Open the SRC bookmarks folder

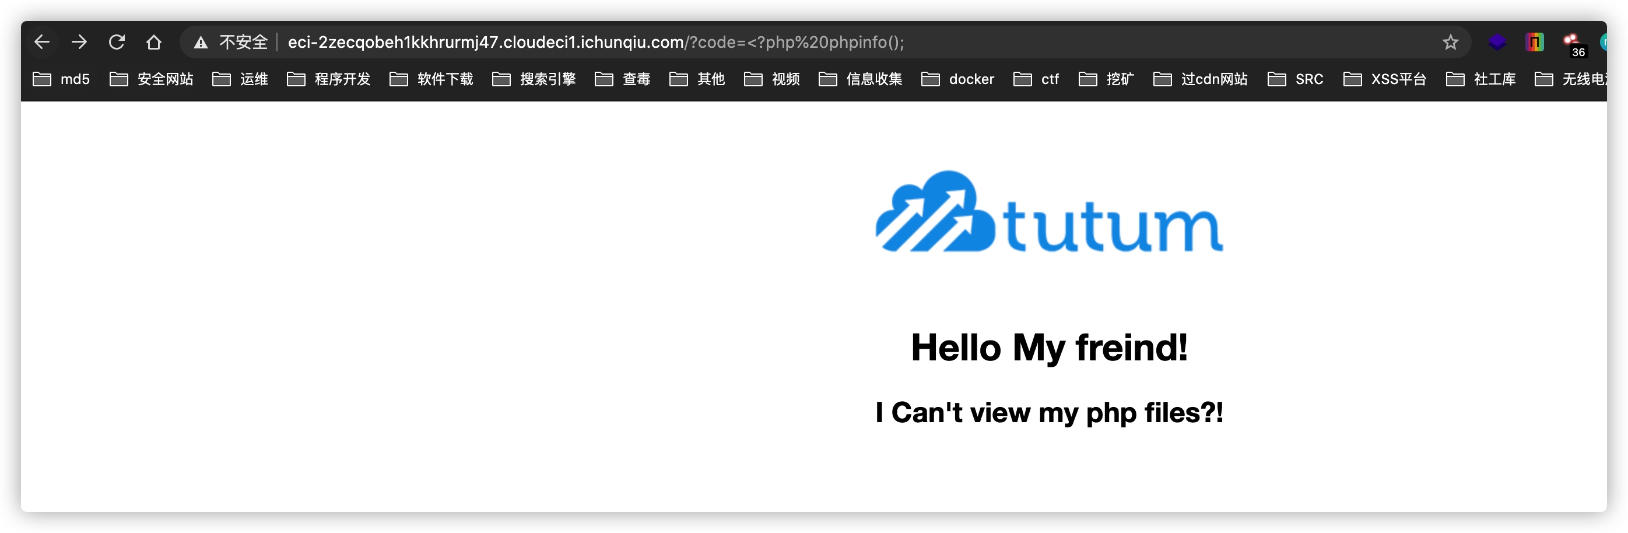[x=1295, y=79]
